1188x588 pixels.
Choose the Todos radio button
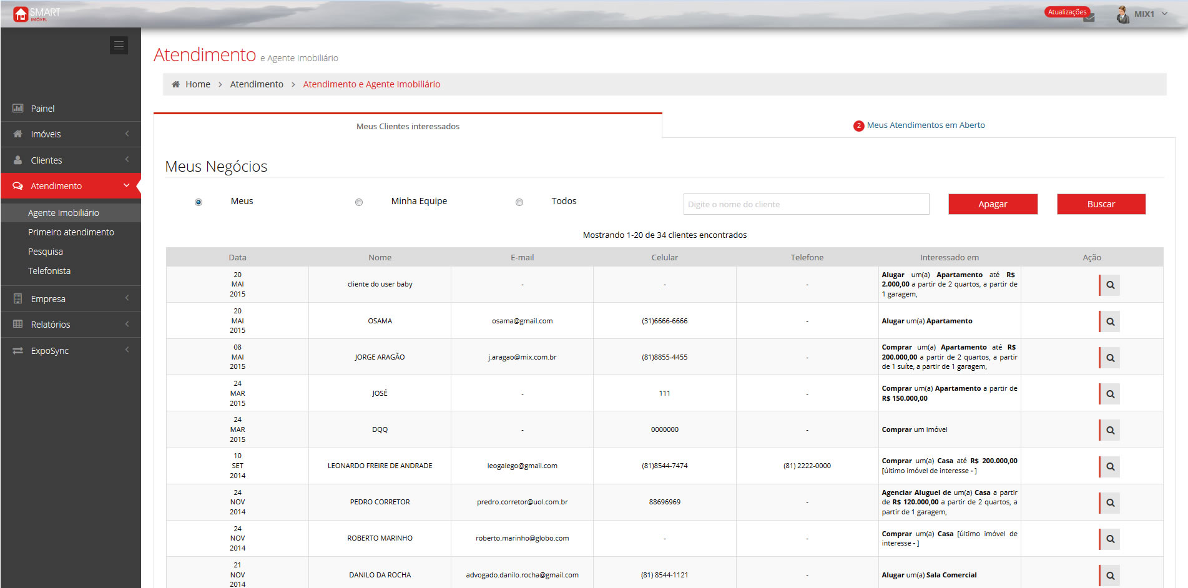(x=519, y=202)
